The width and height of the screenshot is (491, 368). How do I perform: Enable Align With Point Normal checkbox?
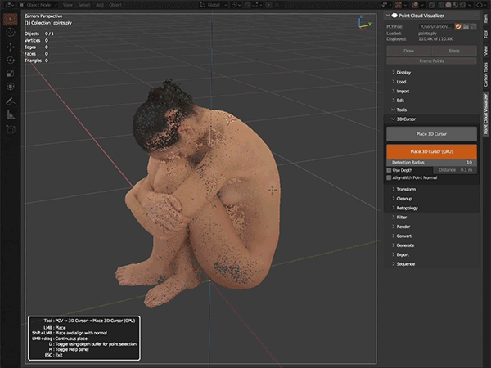coord(389,177)
